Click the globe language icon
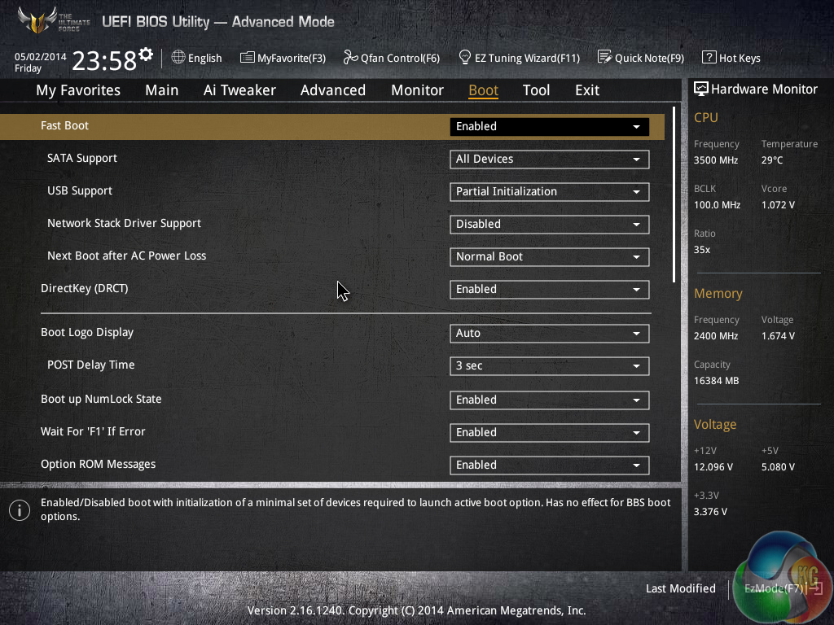Screen dimensions: 834x625 (x=178, y=58)
